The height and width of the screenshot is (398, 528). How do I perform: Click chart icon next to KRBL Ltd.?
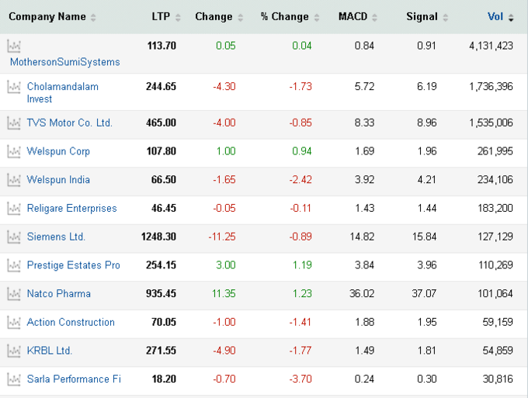tap(14, 351)
